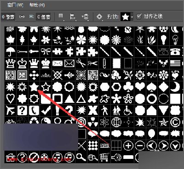
Task: Open the 窗口(W) menu
Action: (x=15, y=5)
